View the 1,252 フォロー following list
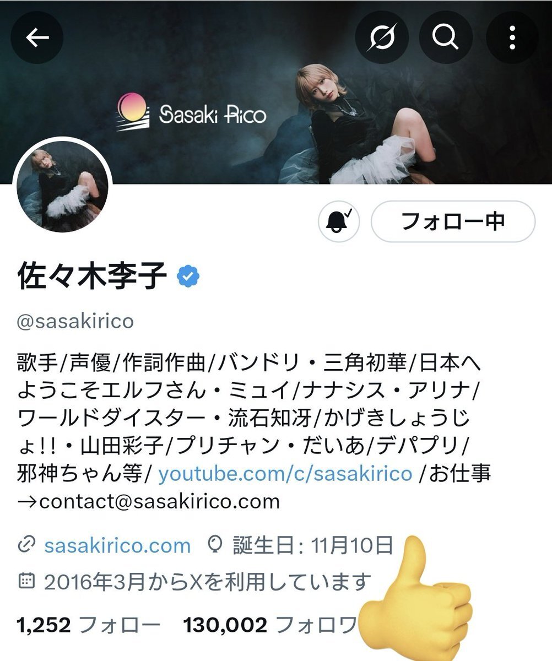This screenshot has width=552, height=661. click(x=89, y=625)
